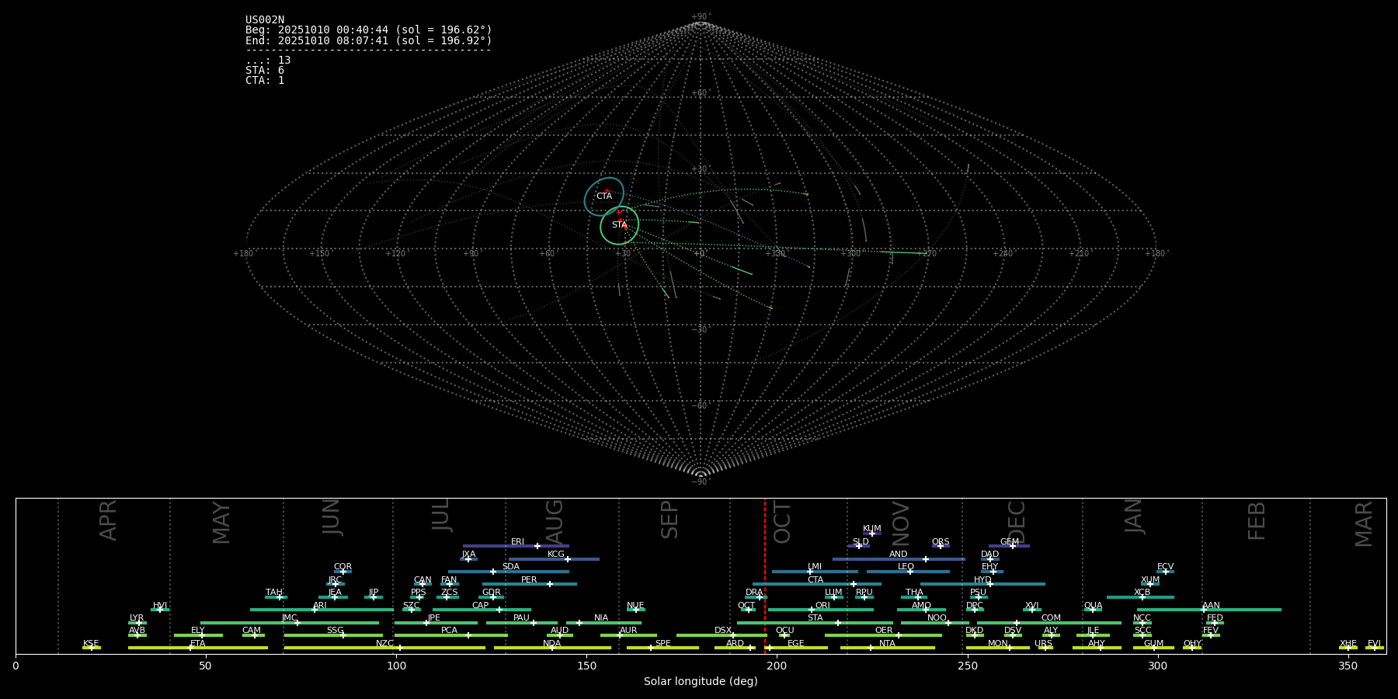Select the LYR shower label in timeline
Image resolution: width=1398 pixels, height=699 pixels.
pyautogui.click(x=137, y=618)
